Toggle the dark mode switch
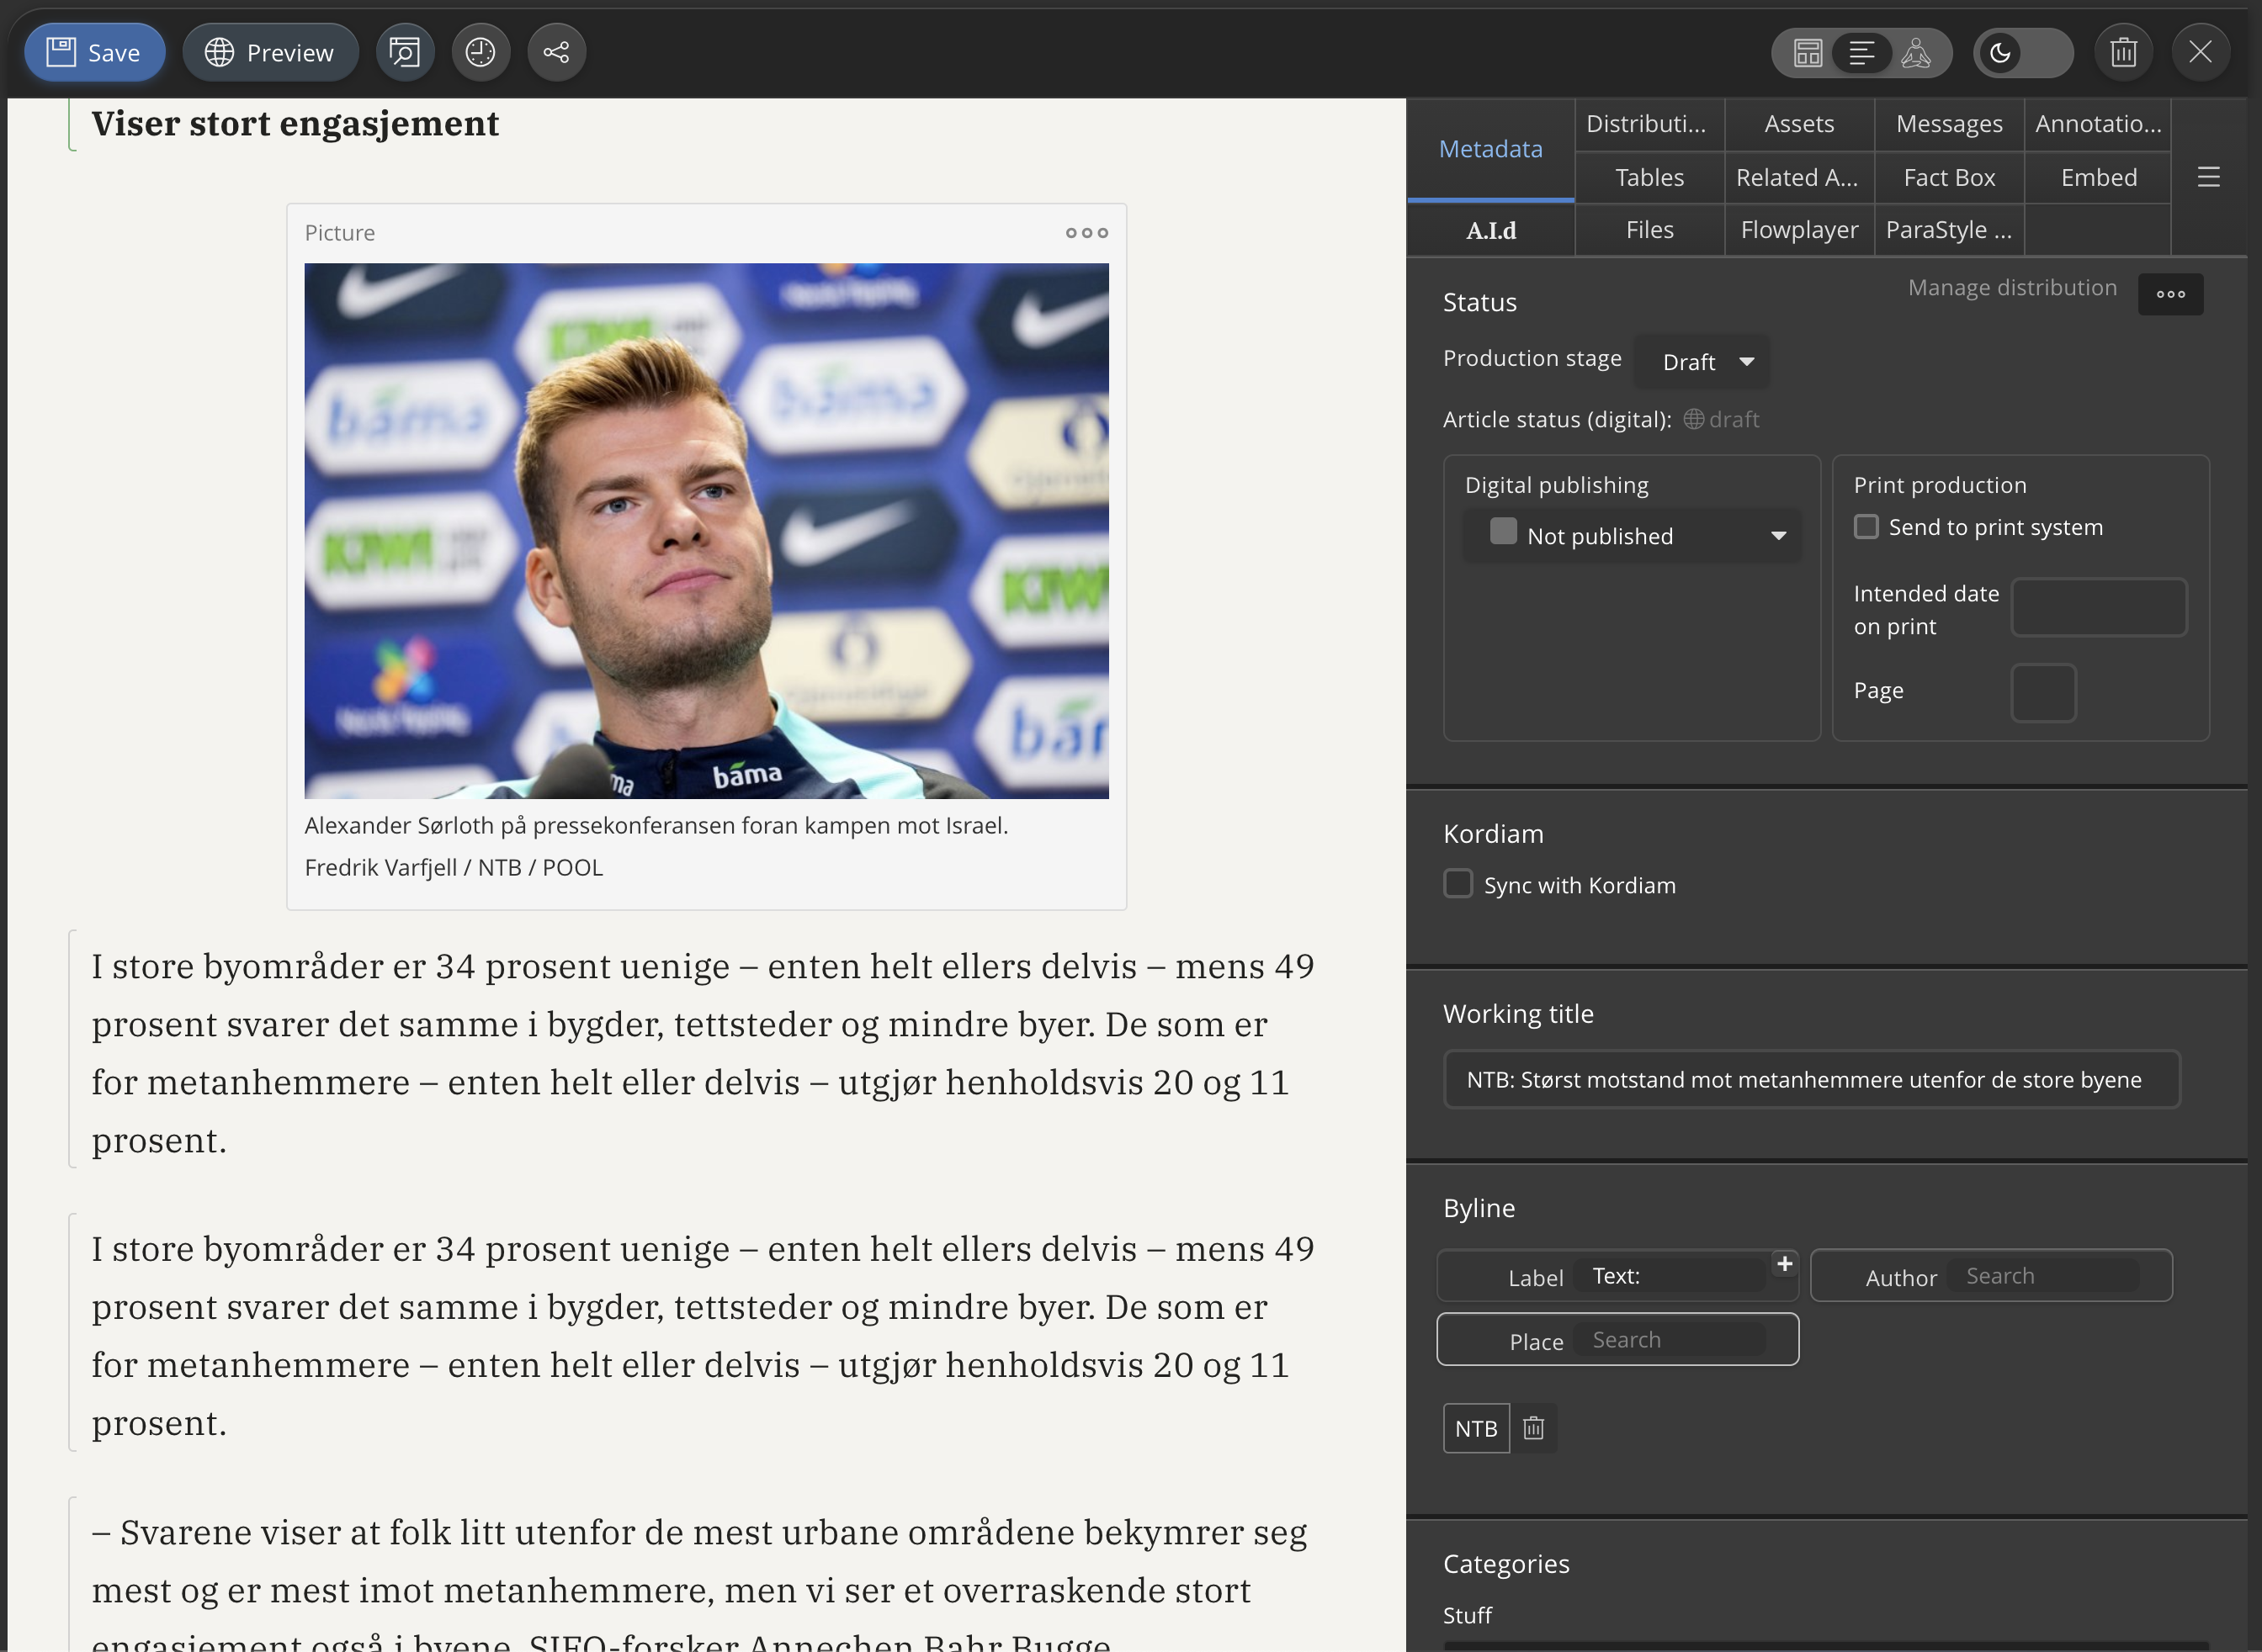2262x1652 pixels. pos(2022,52)
